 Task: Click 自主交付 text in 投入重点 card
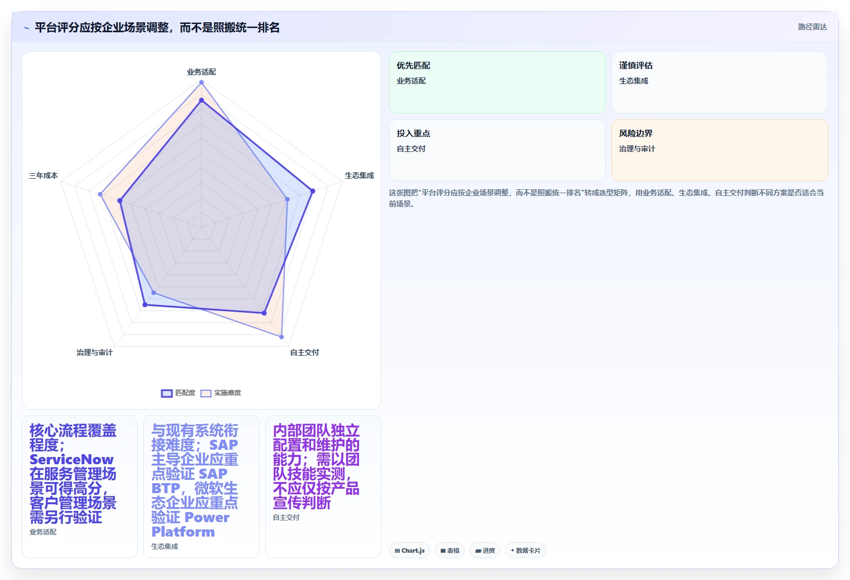coord(411,149)
